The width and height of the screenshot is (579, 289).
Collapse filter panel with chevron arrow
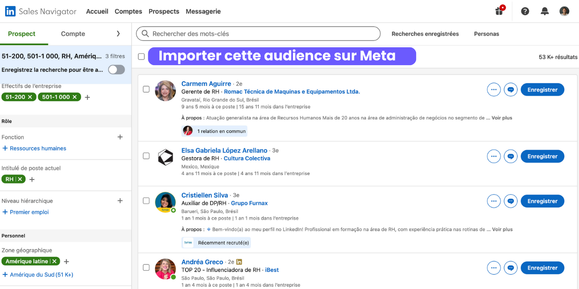[x=118, y=34]
